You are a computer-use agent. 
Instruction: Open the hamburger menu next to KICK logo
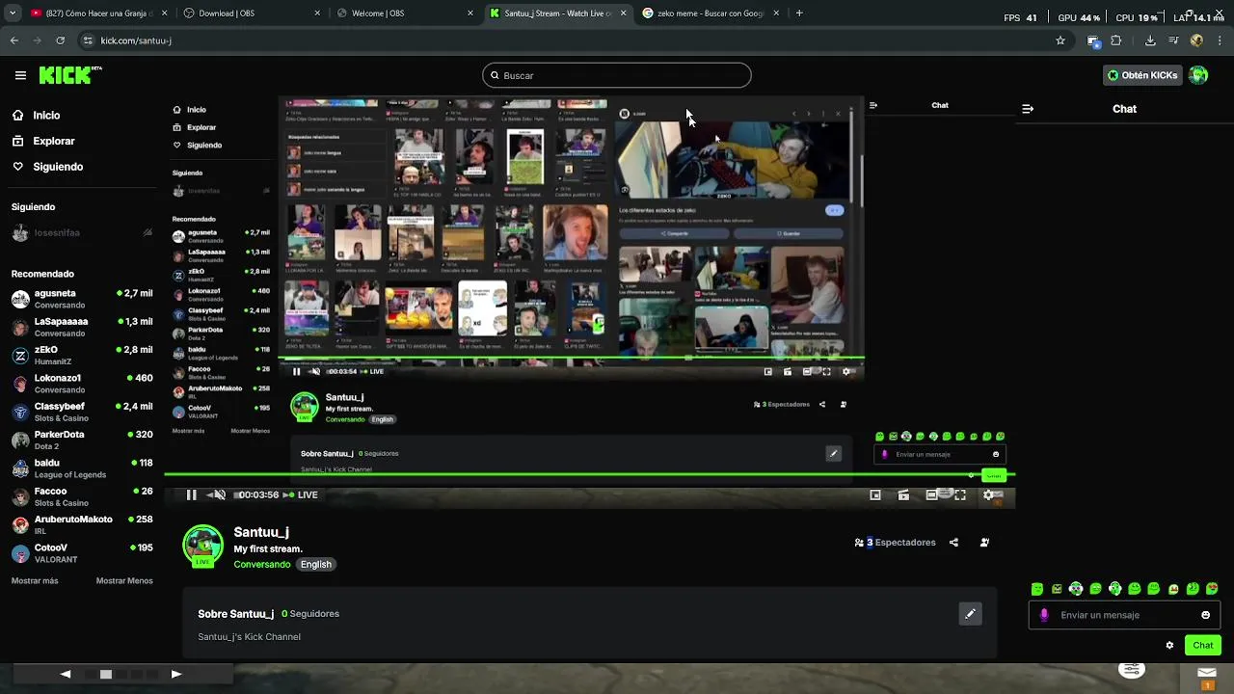click(20, 75)
